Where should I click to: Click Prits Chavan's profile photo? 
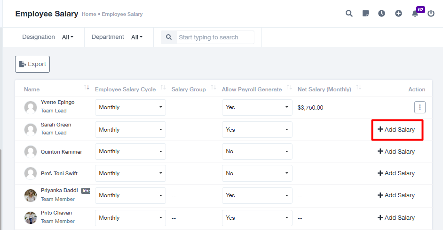31,218
